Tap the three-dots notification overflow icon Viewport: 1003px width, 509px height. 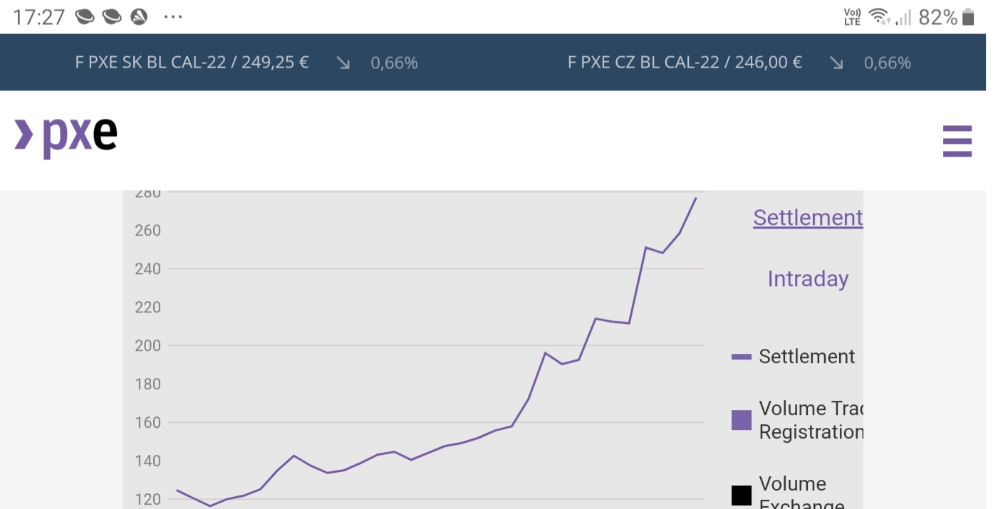173,17
